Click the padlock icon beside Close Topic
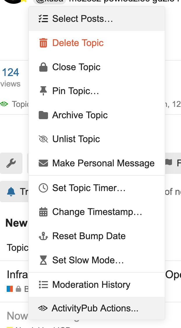 (43, 67)
